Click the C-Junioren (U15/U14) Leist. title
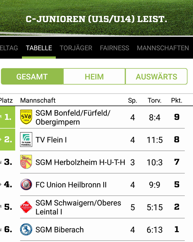 [x=96, y=19]
